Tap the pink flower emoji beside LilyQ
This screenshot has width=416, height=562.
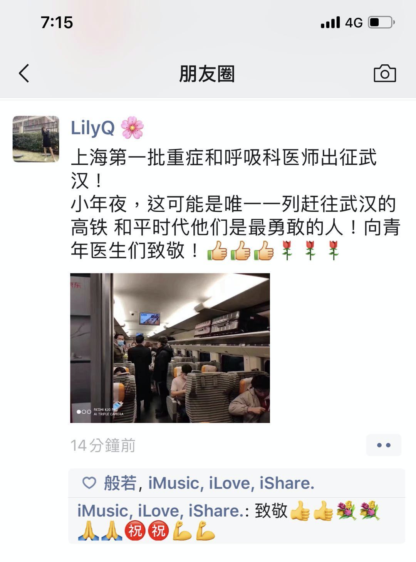click(132, 127)
